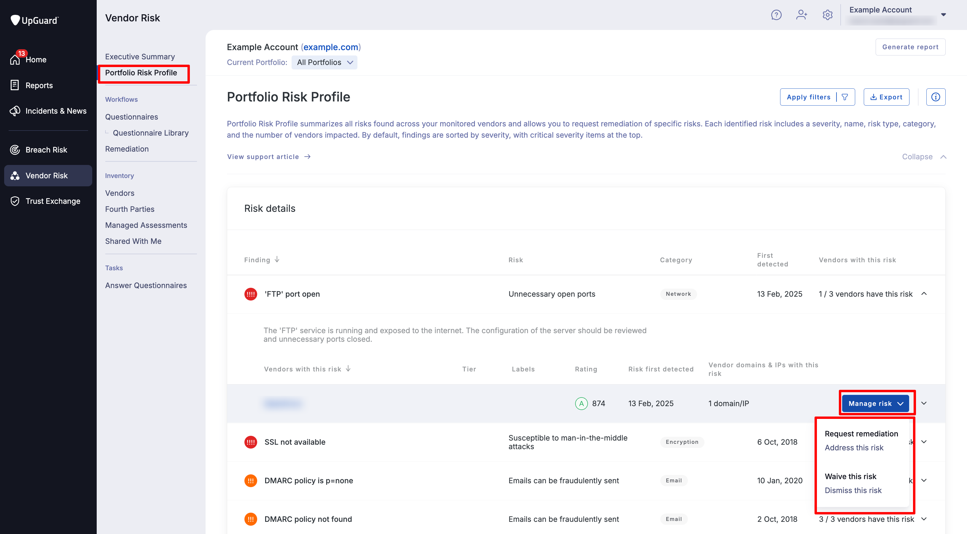Viewport: 967px width, 534px height.
Task: Click the notification badge showing 13
Action: [21, 53]
